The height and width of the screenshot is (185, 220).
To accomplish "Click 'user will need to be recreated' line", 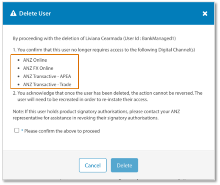I will [x=83, y=100].
